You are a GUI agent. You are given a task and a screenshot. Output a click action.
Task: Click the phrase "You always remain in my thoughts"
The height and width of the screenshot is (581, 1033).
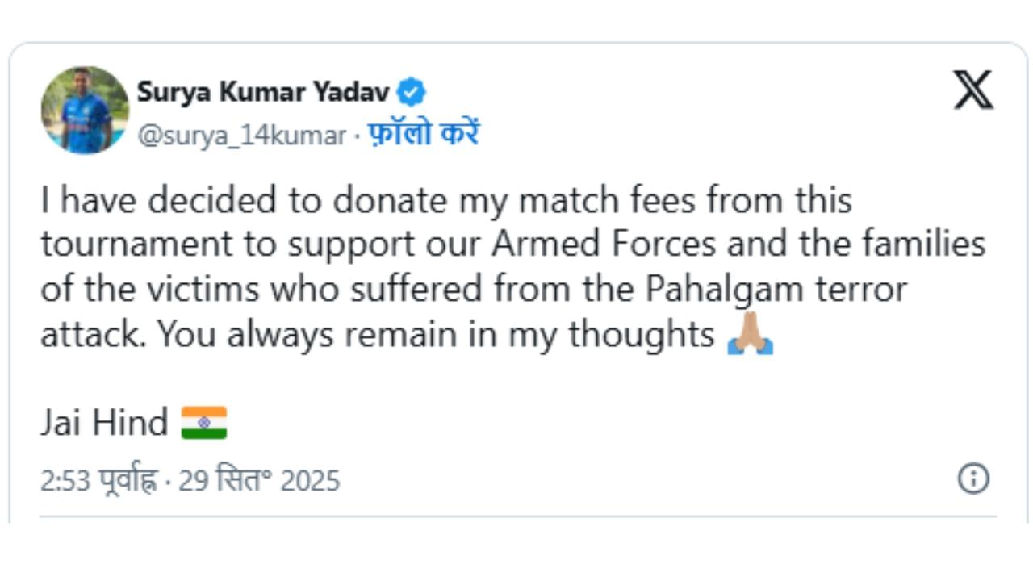[x=436, y=334]
